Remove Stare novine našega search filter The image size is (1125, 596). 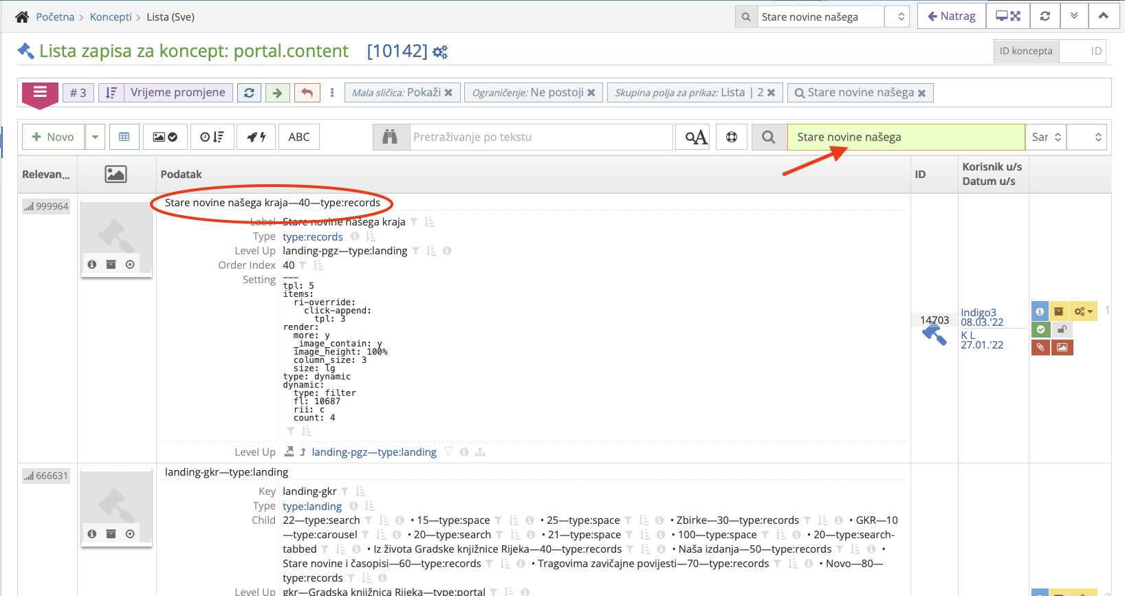(x=921, y=93)
